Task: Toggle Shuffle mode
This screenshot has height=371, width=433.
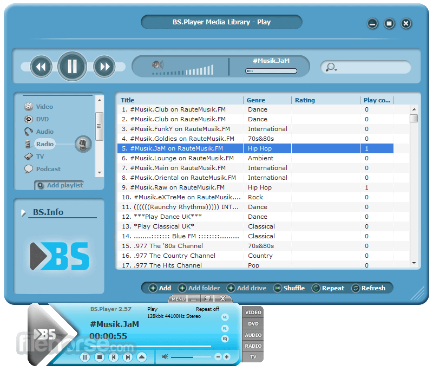Action: 289,288
